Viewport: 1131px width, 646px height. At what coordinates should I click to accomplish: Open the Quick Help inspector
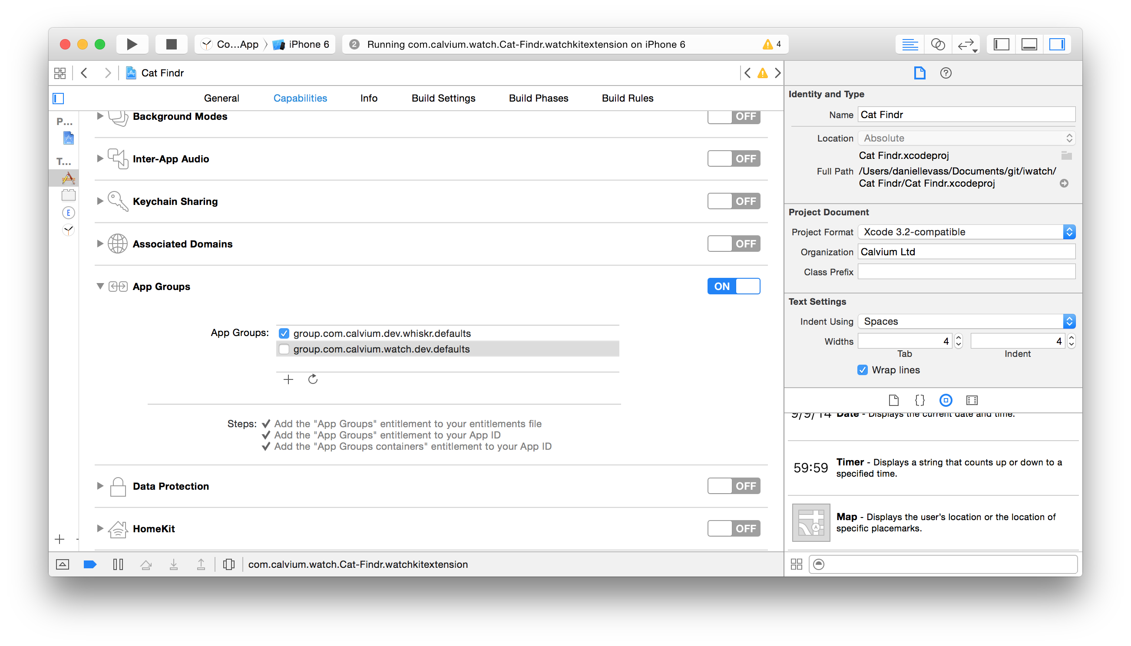tap(946, 73)
